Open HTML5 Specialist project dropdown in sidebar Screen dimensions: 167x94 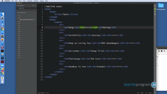(x=22, y=13)
